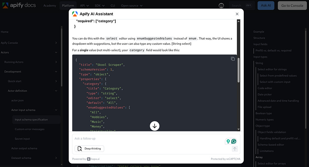Go to Home in the sidebar

coord(4,32)
